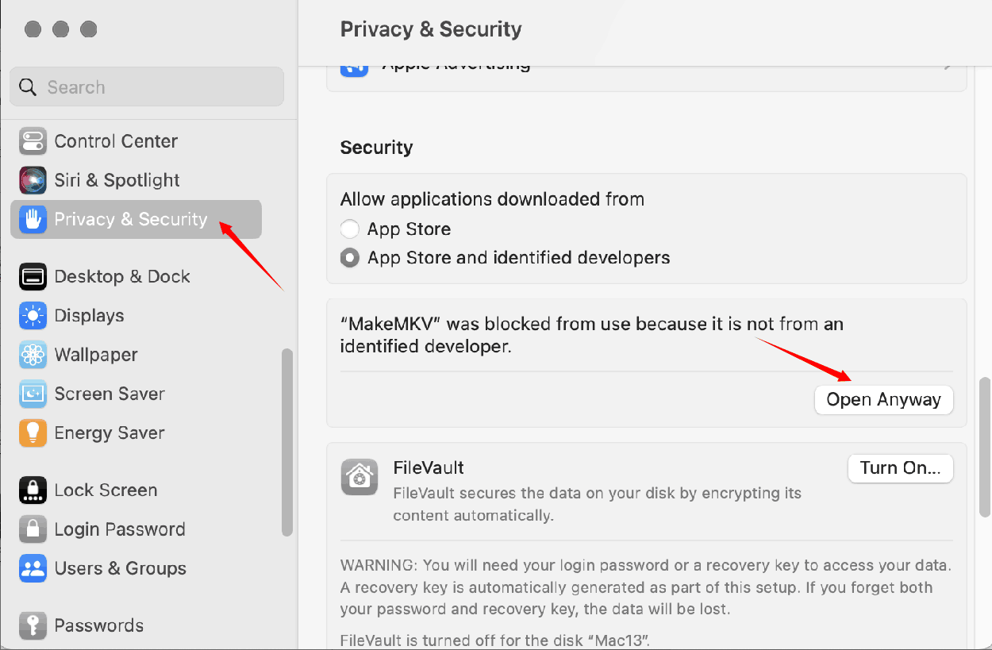Select the App Store radio option
992x650 pixels.
[350, 229]
